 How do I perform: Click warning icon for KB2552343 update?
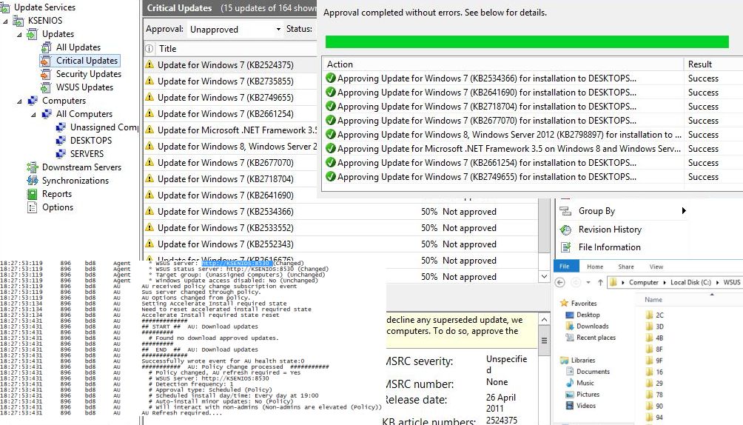[x=149, y=244]
